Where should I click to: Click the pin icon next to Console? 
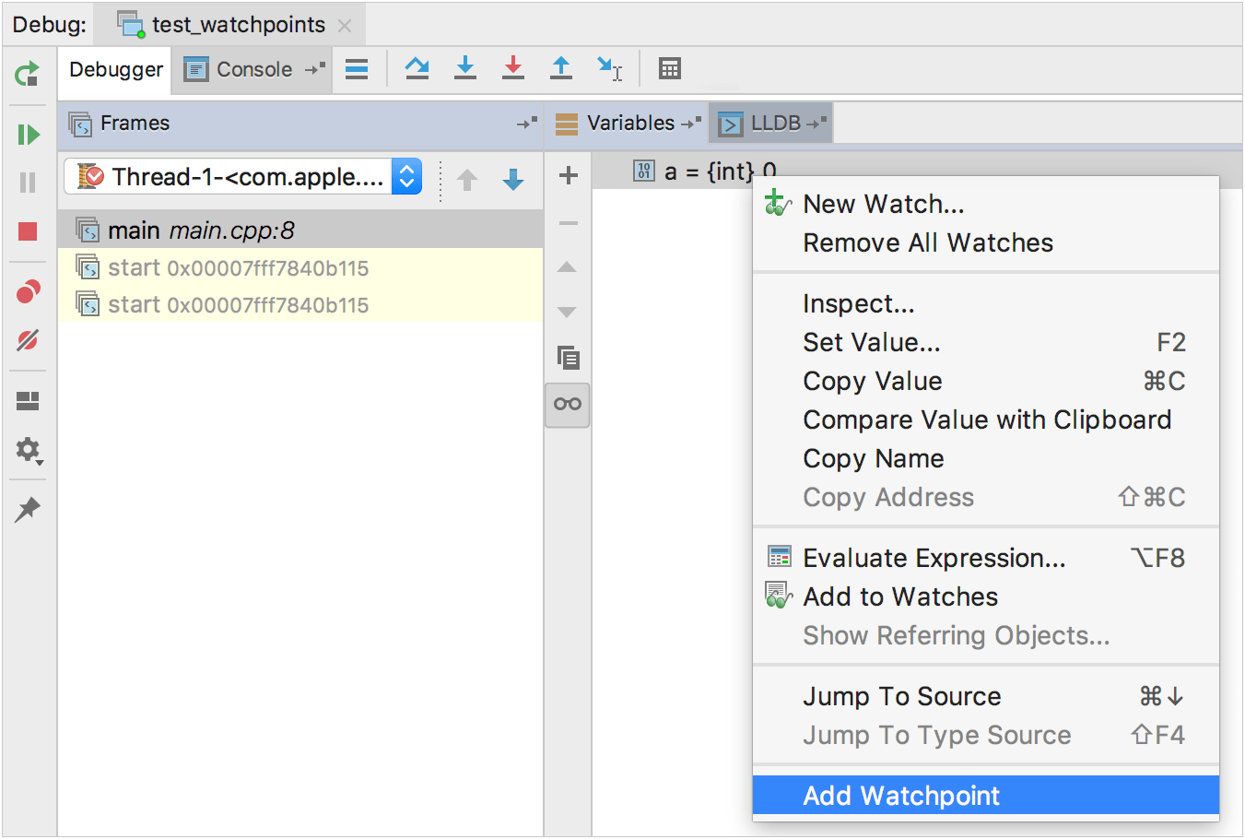[x=315, y=68]
